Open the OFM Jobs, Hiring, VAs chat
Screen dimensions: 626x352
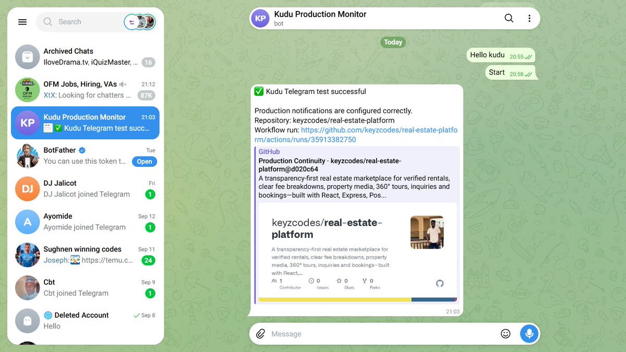[86, 90]
